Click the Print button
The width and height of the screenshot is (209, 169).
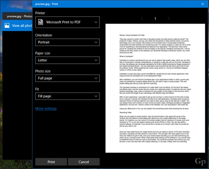click(51, 162)
